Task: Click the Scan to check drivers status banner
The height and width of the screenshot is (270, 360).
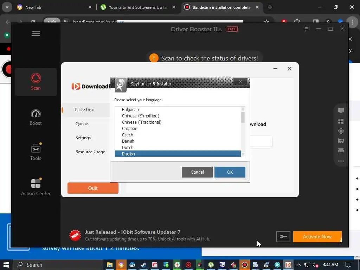Action: pos(204,58)
